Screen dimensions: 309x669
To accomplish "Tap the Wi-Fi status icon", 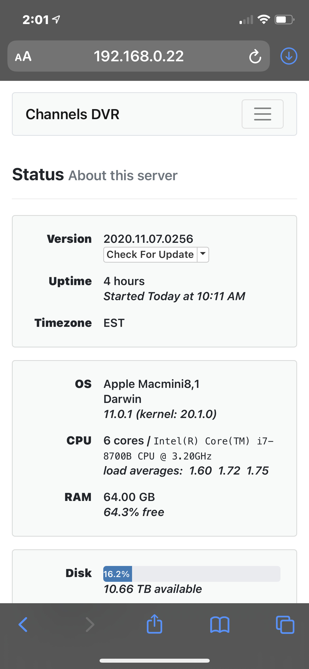I will (x=264, y=20).
